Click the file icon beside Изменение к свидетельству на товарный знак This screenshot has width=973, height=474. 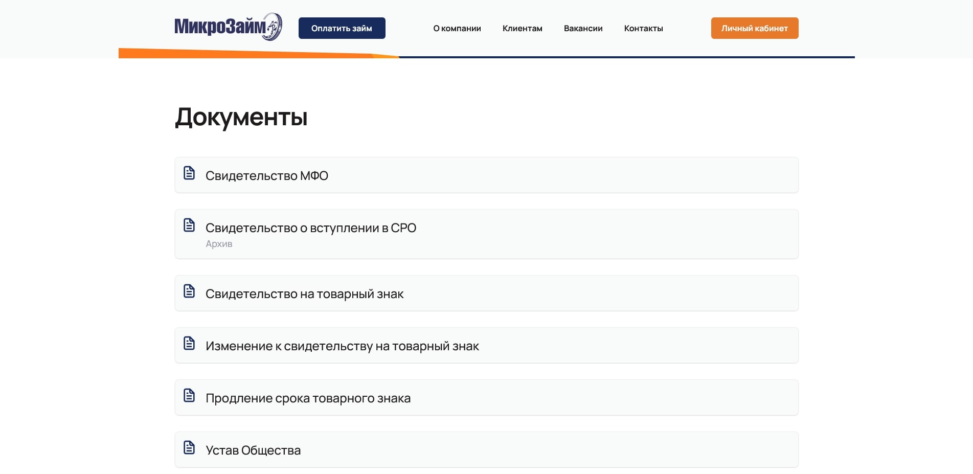(x=189, y=344)
